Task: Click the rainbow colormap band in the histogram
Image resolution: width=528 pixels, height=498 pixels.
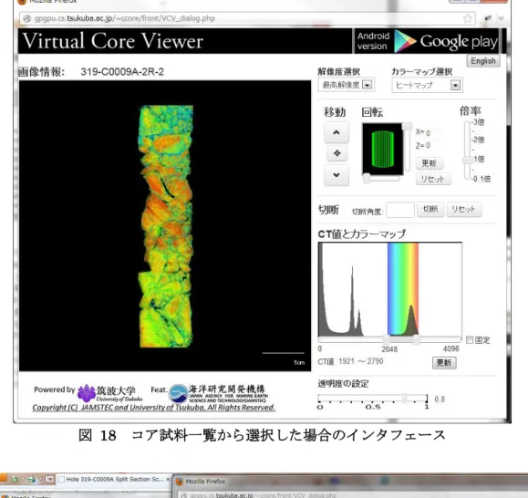Action: pyautogui.click(x=403, y=288)
